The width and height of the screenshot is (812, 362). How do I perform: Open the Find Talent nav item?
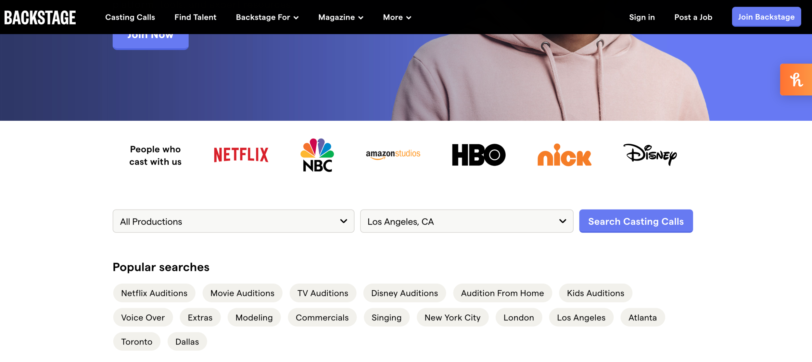(x=195, y=17)
